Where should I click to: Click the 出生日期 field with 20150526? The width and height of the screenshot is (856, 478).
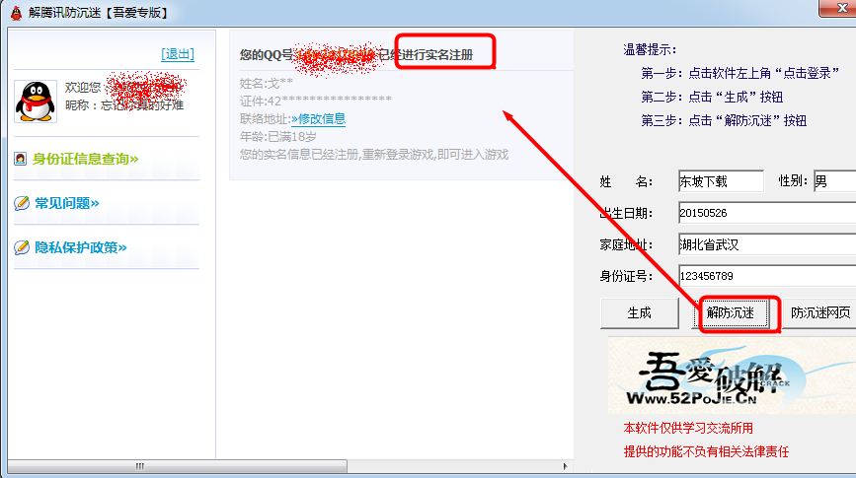pos(767,213)
